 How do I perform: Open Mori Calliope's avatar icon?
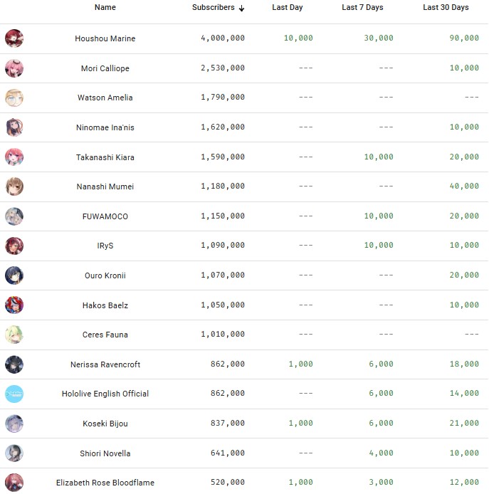[14, 68]
